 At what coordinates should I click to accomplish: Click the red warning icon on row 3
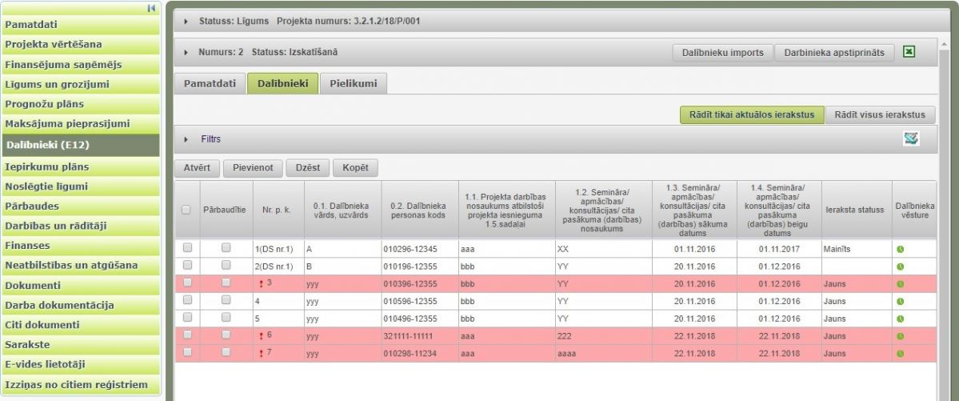[261, 283]
